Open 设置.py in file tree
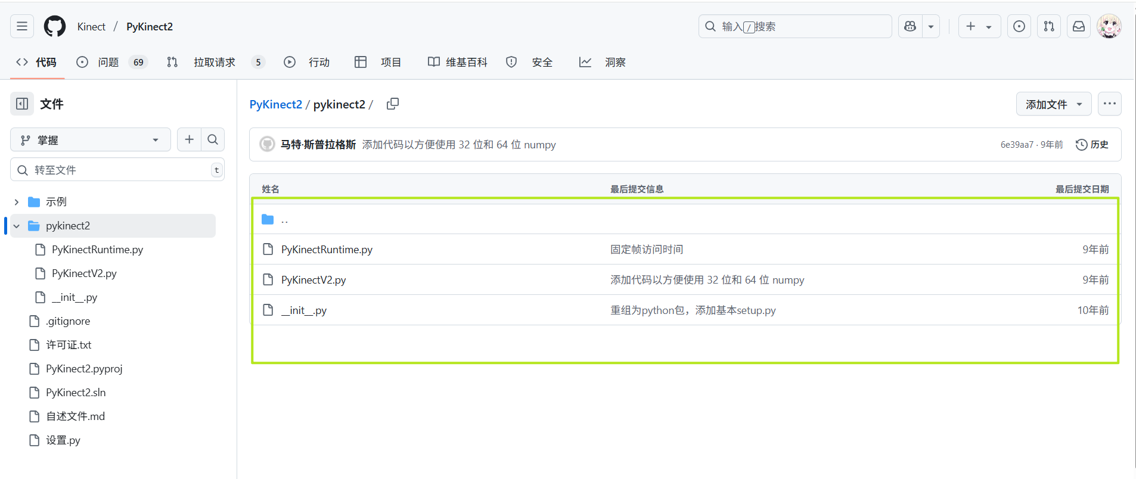This screenshot has height=479, width=1136. tap(63, 440)
